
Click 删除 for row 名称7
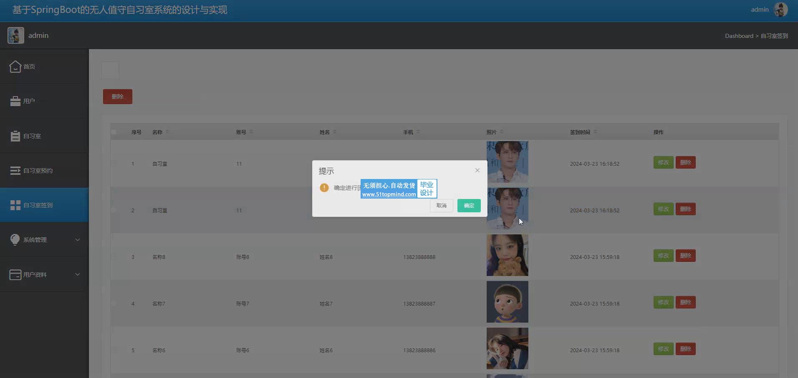click(x=686, y=302)
